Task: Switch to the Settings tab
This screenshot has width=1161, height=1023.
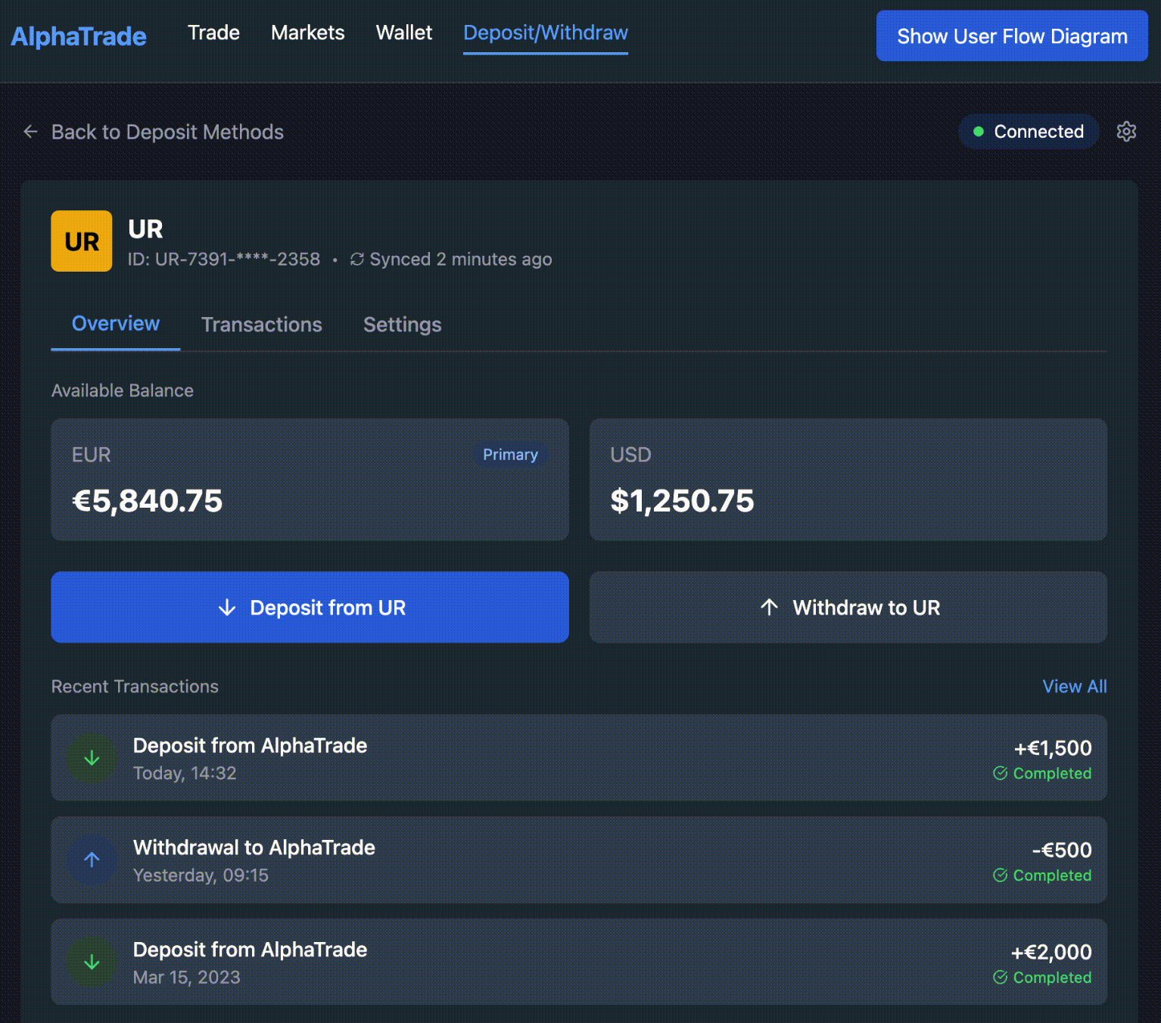Action: point(402,325)
